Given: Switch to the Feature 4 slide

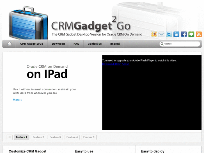Looking at the screenshot, I should [x=72, y=137].
